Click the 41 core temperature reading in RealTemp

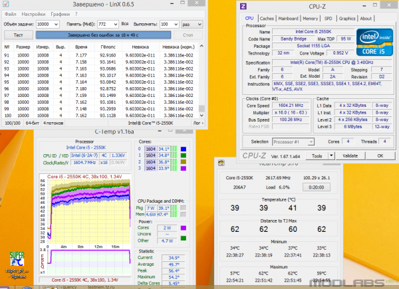click(x=293, y=208)
